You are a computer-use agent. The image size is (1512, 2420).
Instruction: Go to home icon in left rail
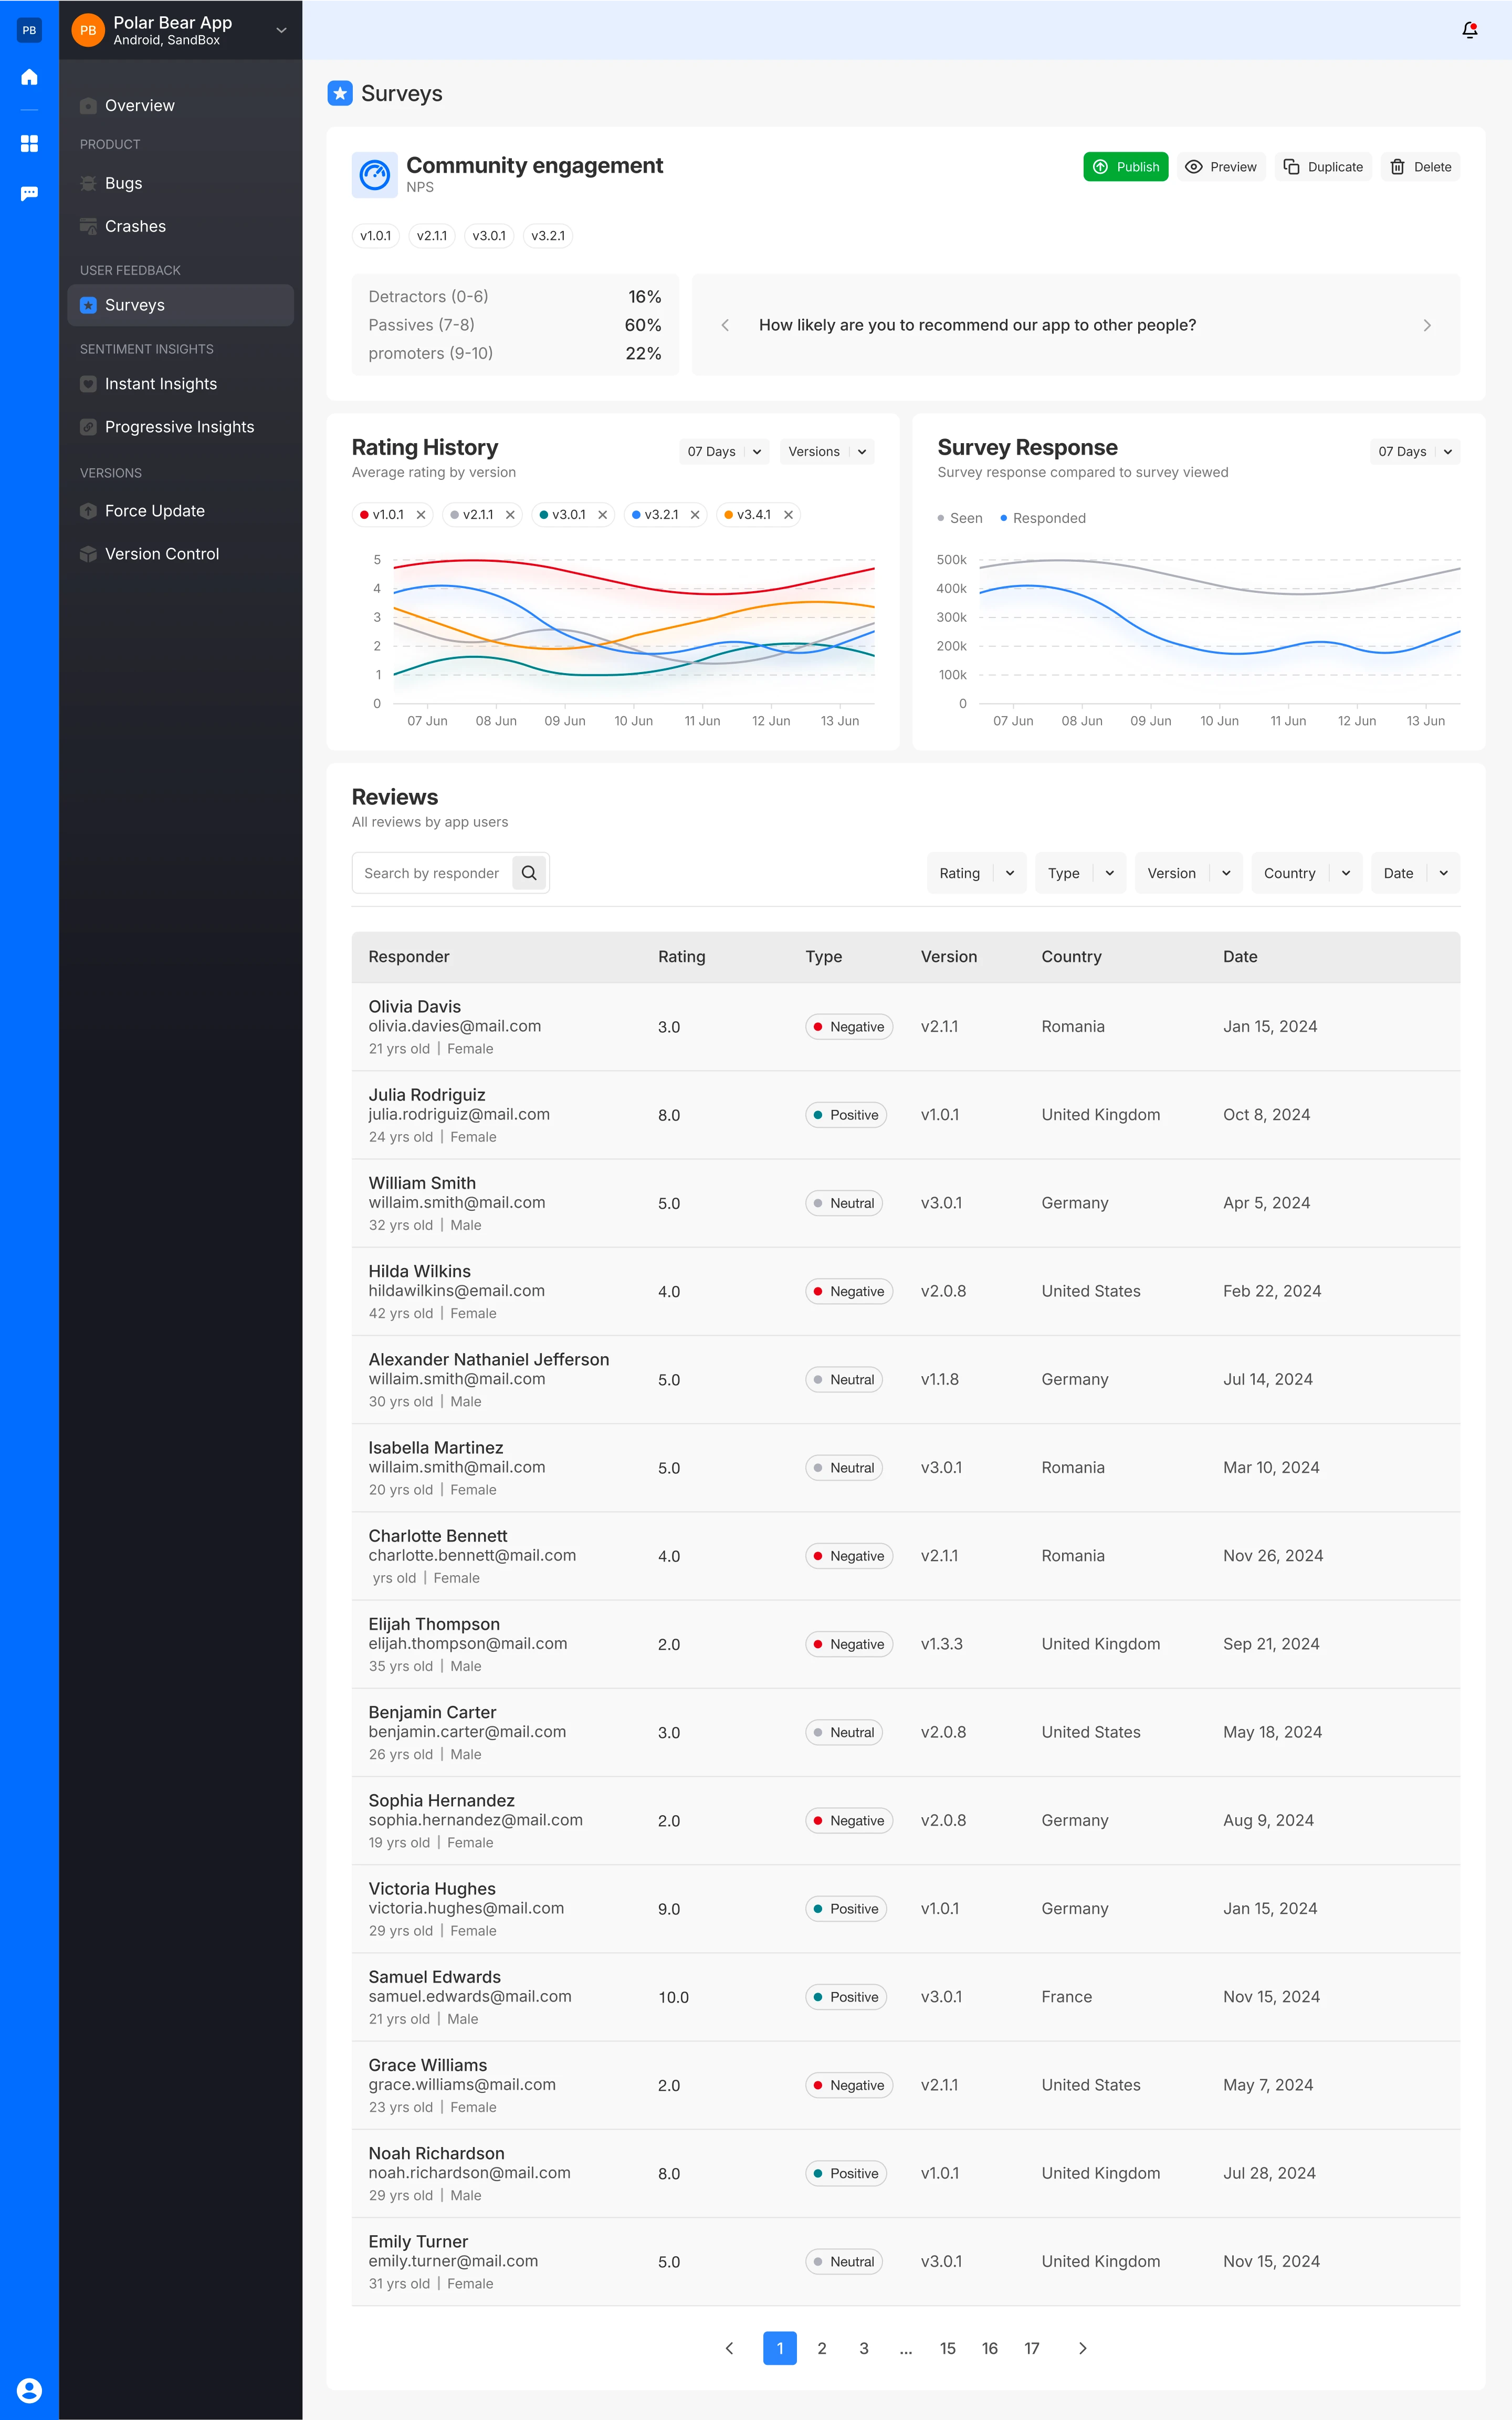click(x=29, y=77)
